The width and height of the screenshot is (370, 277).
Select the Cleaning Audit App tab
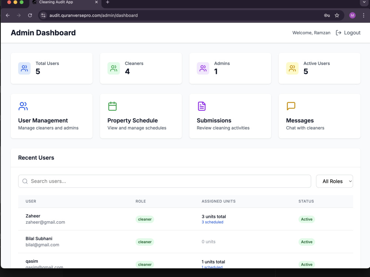tap(65, 2)
